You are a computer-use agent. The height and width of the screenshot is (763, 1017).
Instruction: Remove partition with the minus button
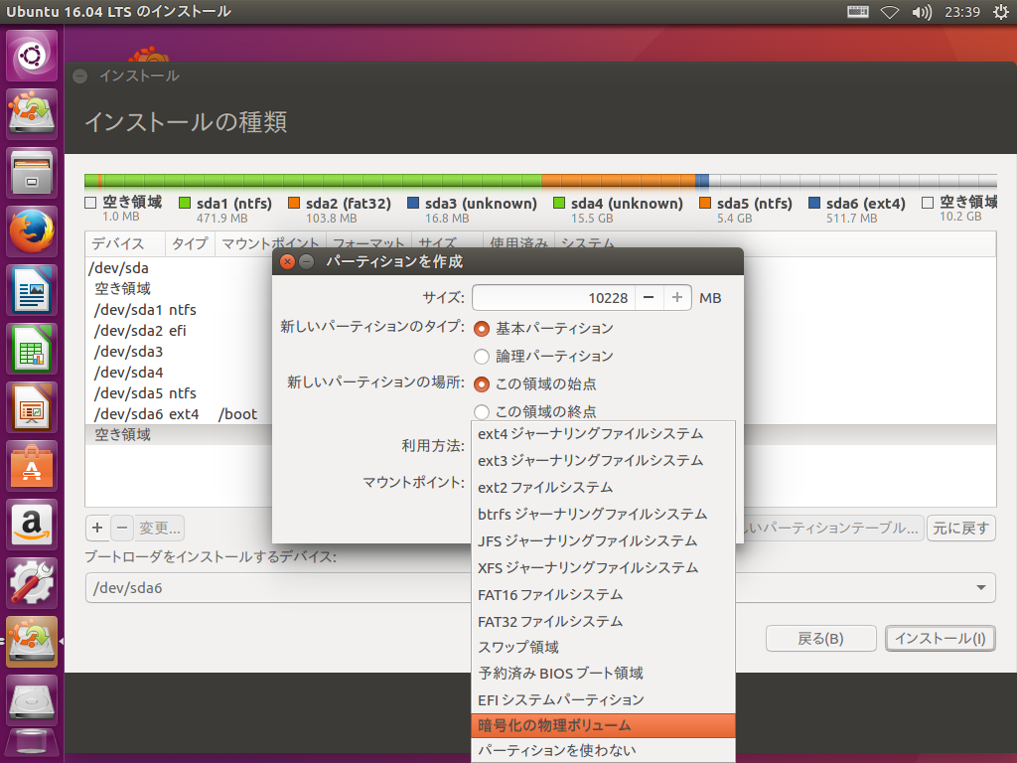pyautogui.click(x=122, y=529)
